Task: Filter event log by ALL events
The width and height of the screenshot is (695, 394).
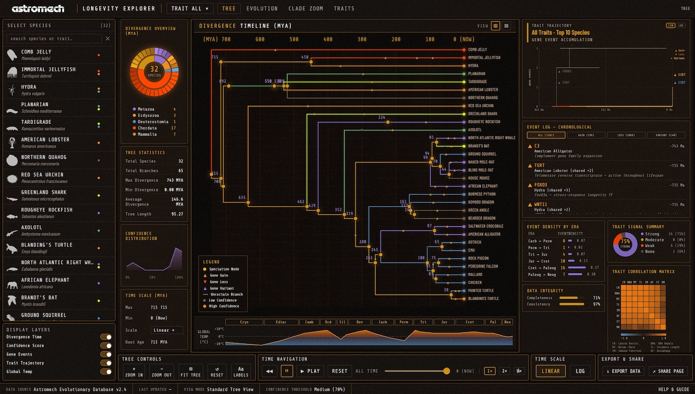Action: [x=545, y=135]
